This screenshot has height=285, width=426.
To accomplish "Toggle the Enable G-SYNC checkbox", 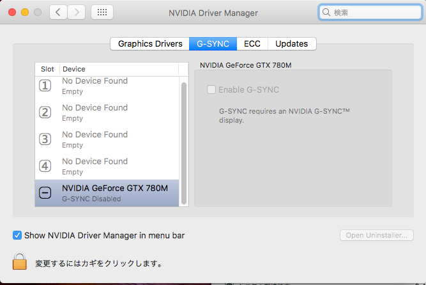I will pyautogui.click(x=211, y=89).
